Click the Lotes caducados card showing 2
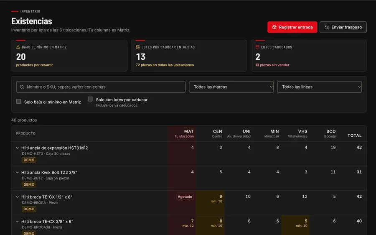 pos(309,56)
